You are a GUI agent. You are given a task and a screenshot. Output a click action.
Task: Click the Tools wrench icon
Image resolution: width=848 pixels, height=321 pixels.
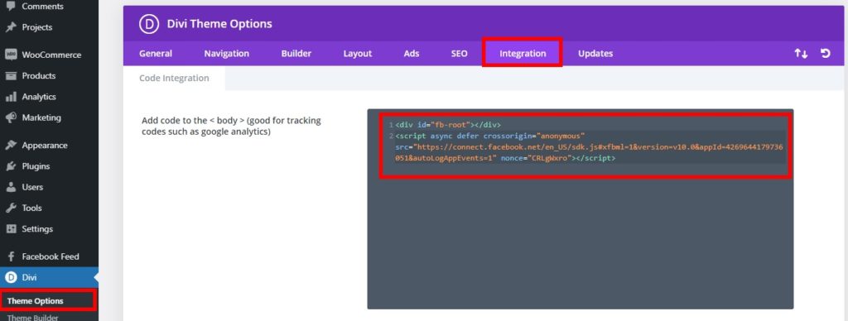click(11, 208)
